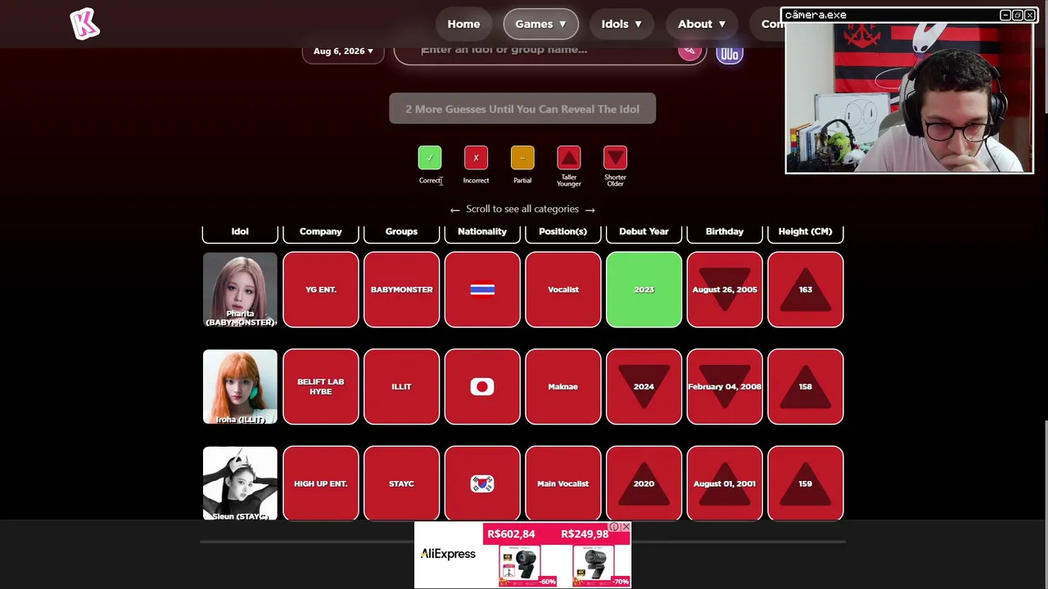Click the green Correct legend icon

tap(430, 157)
